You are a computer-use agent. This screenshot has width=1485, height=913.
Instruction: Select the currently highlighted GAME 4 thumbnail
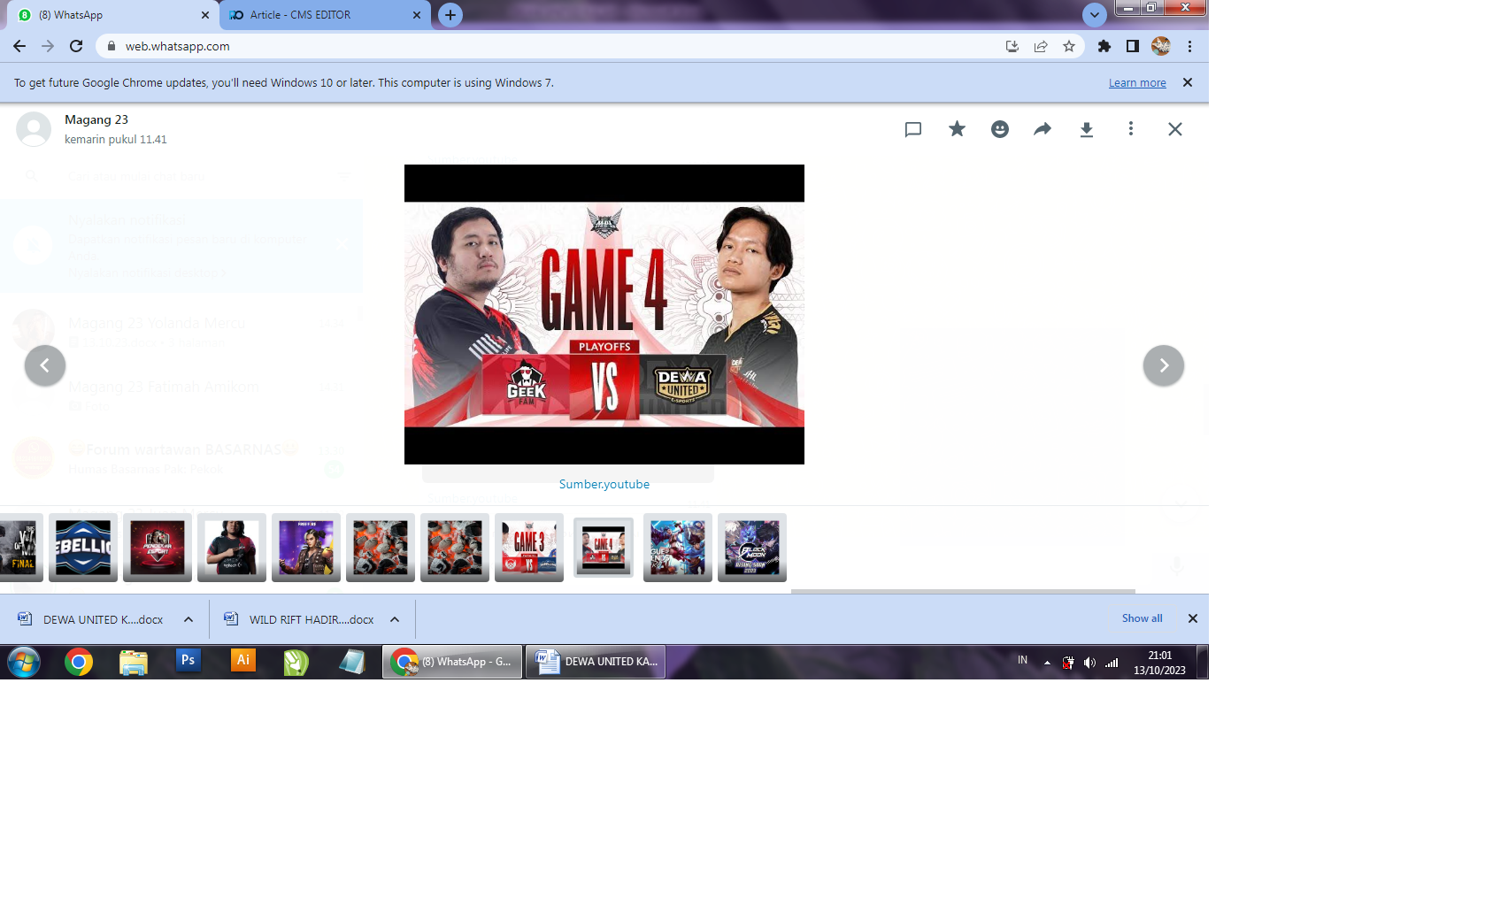pos(604,548)
